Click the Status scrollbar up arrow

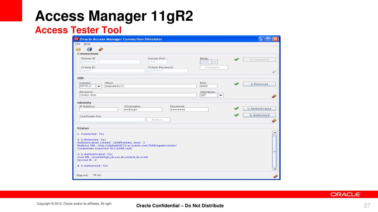275,132
